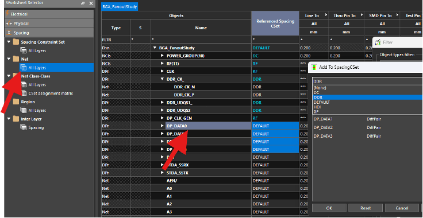Switch to the BGA_FanoutStudy tab
This screenshot has height=218, width=423.
click(120, 6)
